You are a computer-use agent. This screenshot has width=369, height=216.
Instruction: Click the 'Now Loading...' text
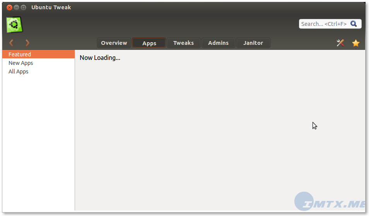(x=100, y=58)
